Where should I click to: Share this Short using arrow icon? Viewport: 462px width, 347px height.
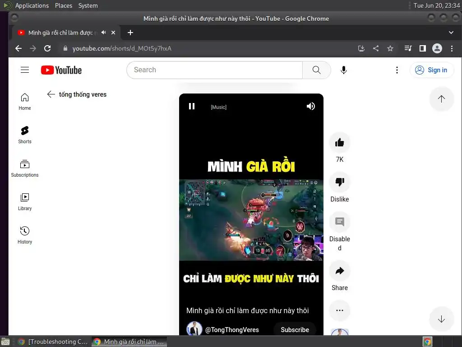339,271
